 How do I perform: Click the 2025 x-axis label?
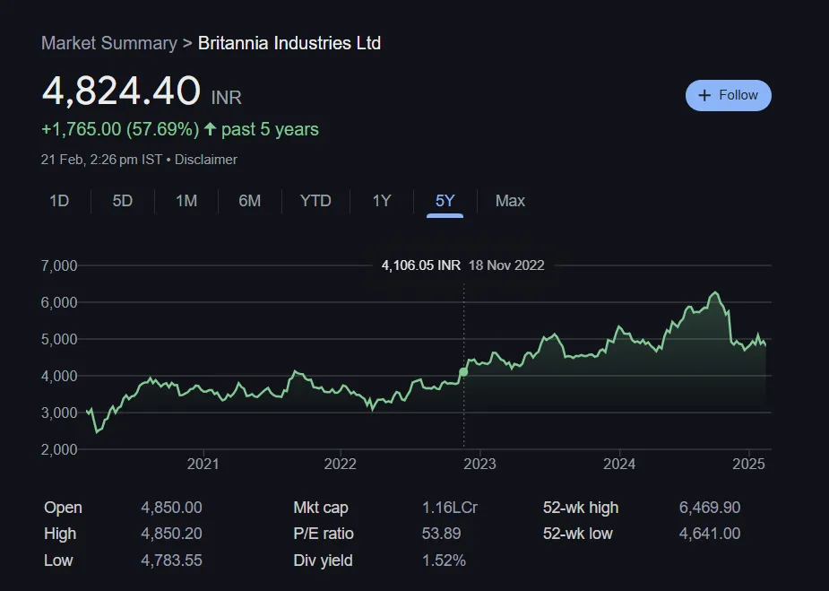tap(748, 464)
